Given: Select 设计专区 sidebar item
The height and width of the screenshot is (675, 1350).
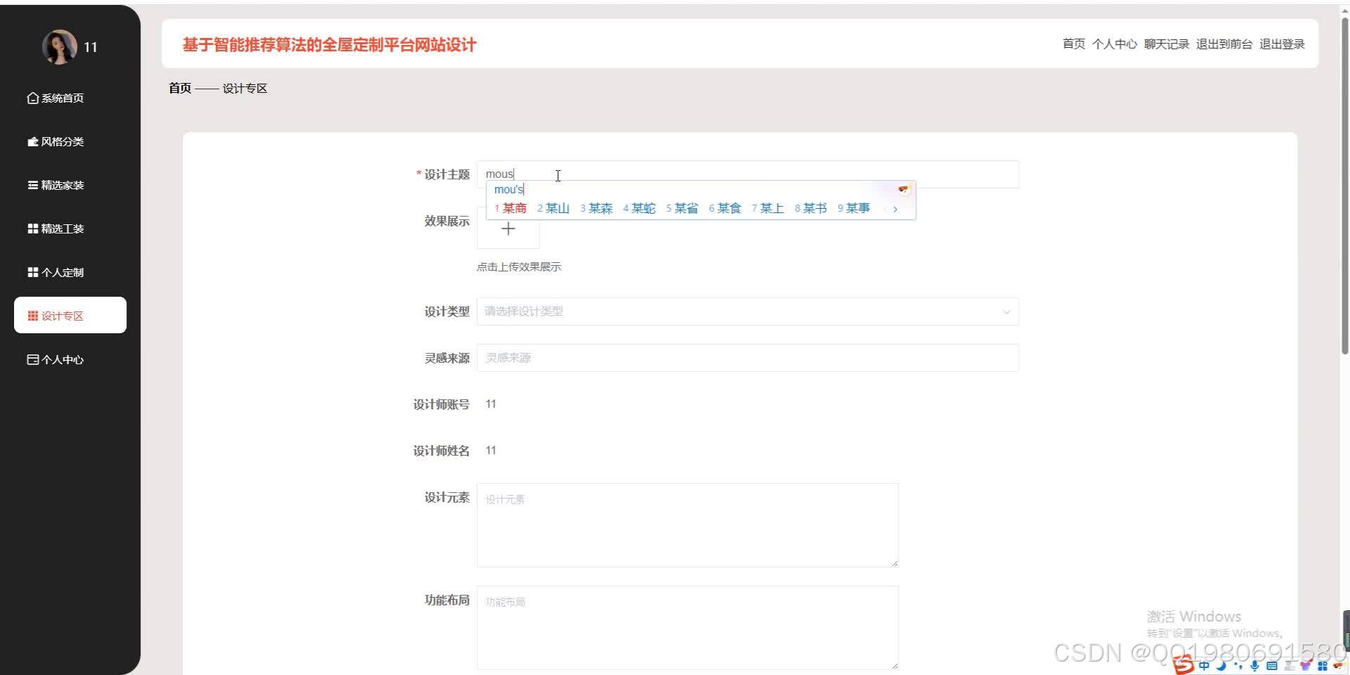Looking at the screenshot, I should coord(70,315).
